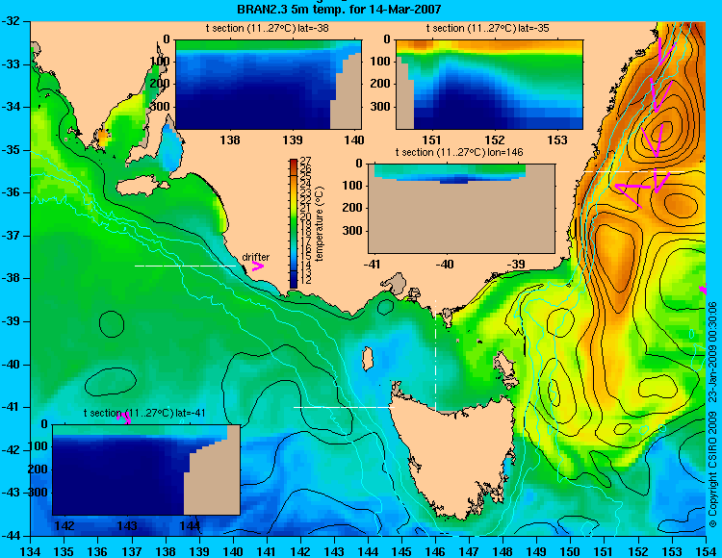This screenshot has height=558, width=722.
Task: Click the '149' longitude label on bottom axis
Action: click(x=537, y=551)
